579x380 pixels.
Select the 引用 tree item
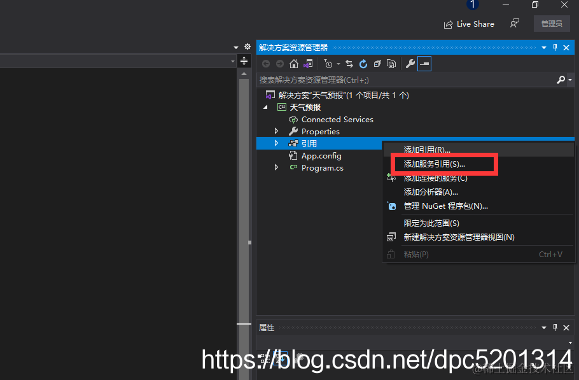[x=309, y=143]
